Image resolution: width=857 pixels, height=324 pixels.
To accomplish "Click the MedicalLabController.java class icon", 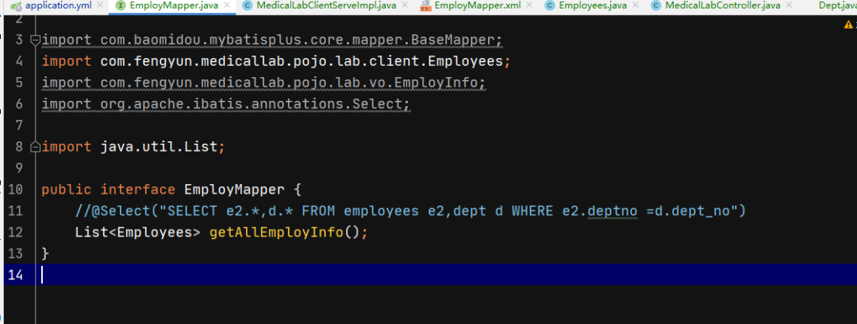I will (656, 6).
